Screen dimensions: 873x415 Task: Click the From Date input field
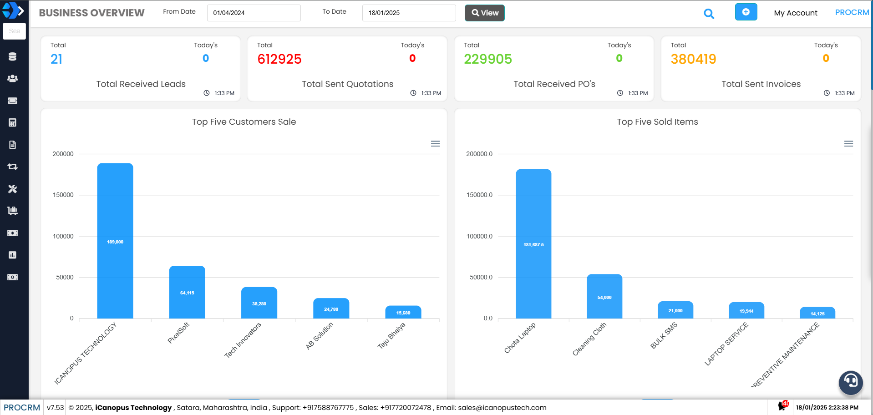click(254, 13)
